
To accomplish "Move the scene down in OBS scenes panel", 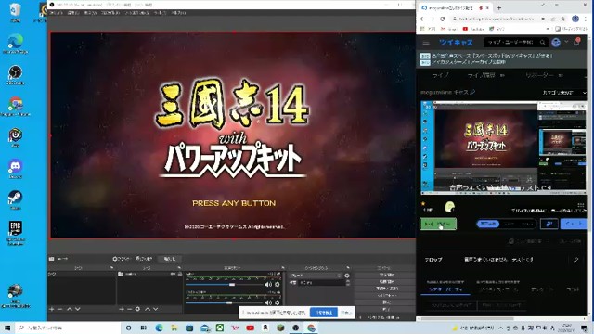I will click(78, 309).
